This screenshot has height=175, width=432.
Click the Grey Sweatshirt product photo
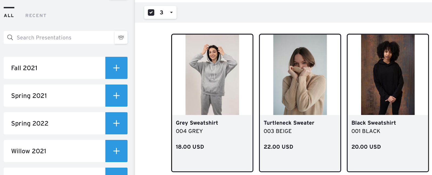pos(212,75)
